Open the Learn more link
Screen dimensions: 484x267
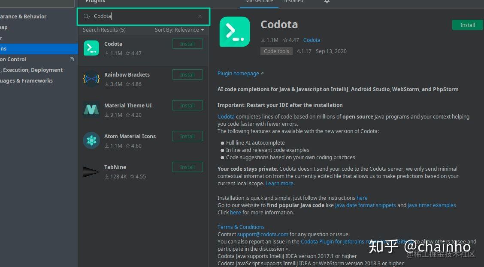click(x=279, y=184)
